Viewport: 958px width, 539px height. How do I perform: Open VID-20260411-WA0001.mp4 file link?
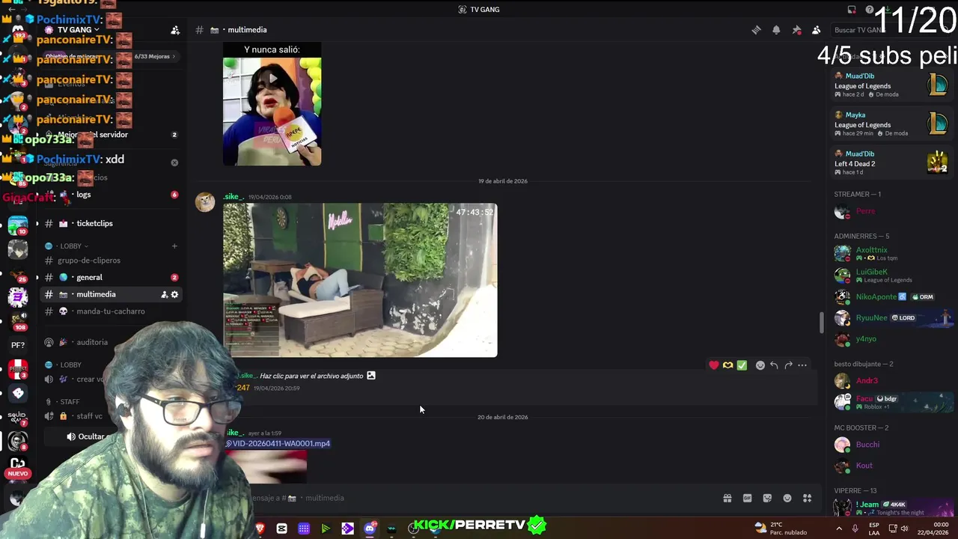[281, 443]
